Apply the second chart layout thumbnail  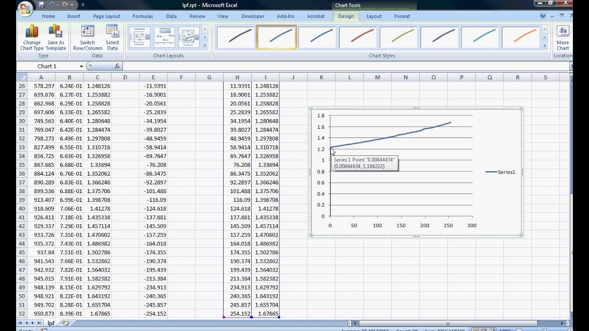click(164, 37)
